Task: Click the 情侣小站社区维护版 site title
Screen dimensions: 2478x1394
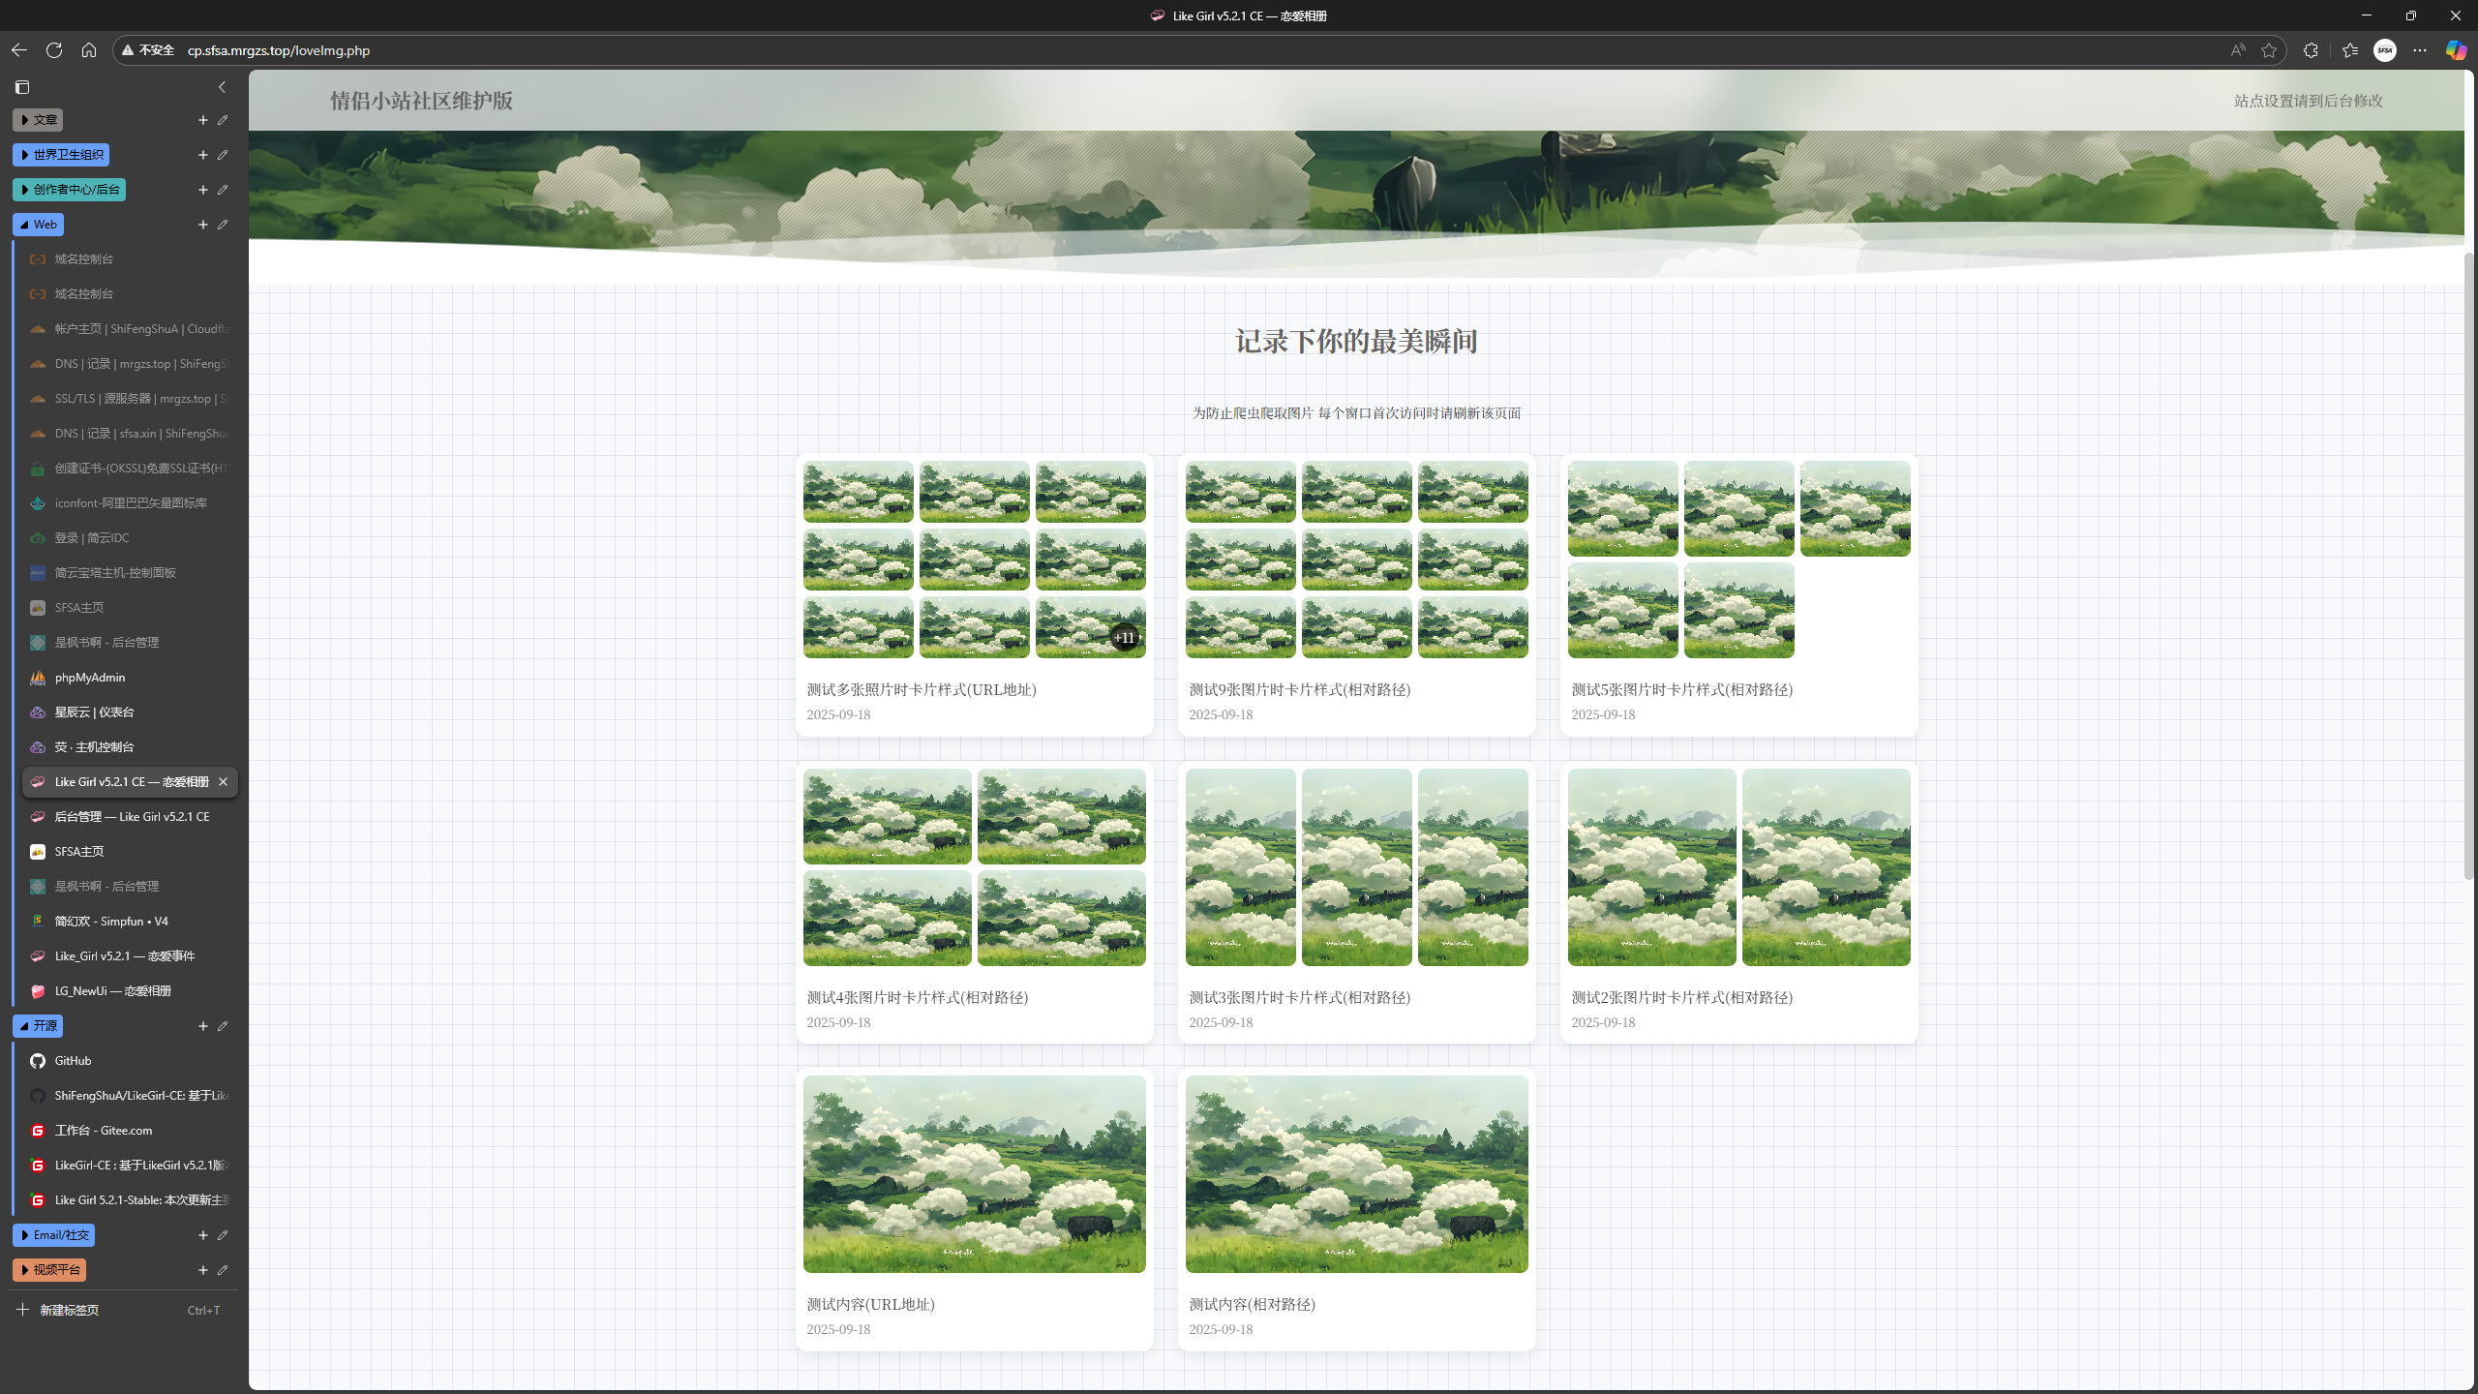Action: pyautogui.click(x=421, y=101)
